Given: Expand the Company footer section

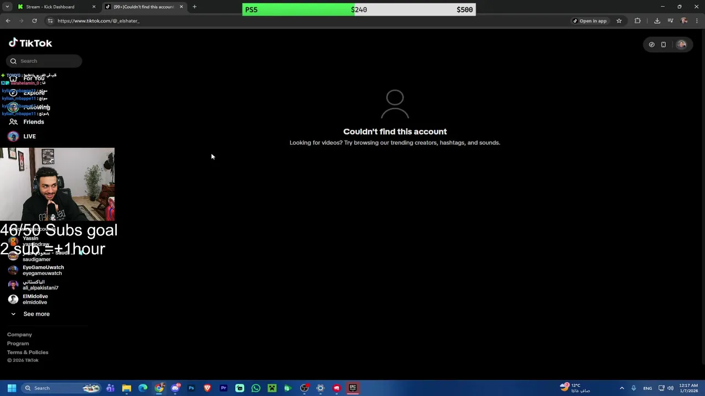Looking at the screenshot, I should 19,334.
